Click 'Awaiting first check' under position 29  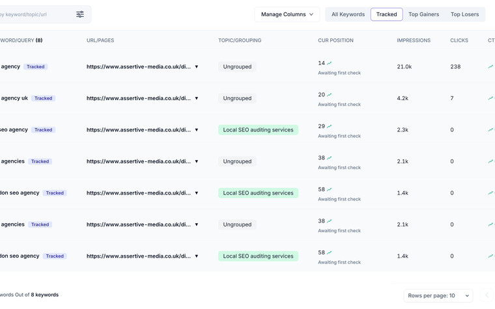pos(339,136)
